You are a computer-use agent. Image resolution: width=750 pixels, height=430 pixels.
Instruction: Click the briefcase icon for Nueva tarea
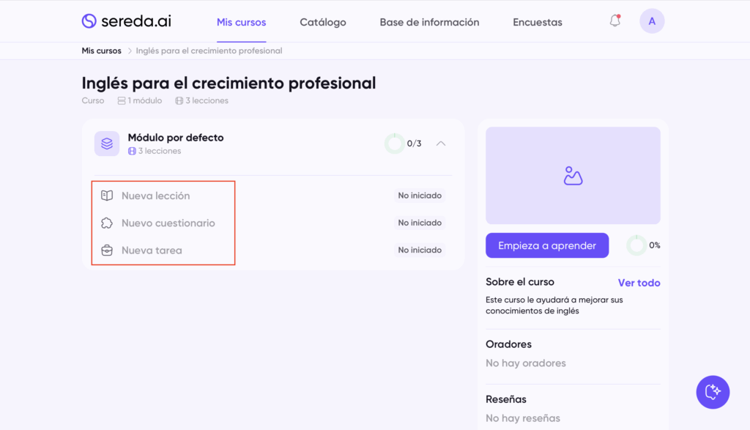coord(107,250)
